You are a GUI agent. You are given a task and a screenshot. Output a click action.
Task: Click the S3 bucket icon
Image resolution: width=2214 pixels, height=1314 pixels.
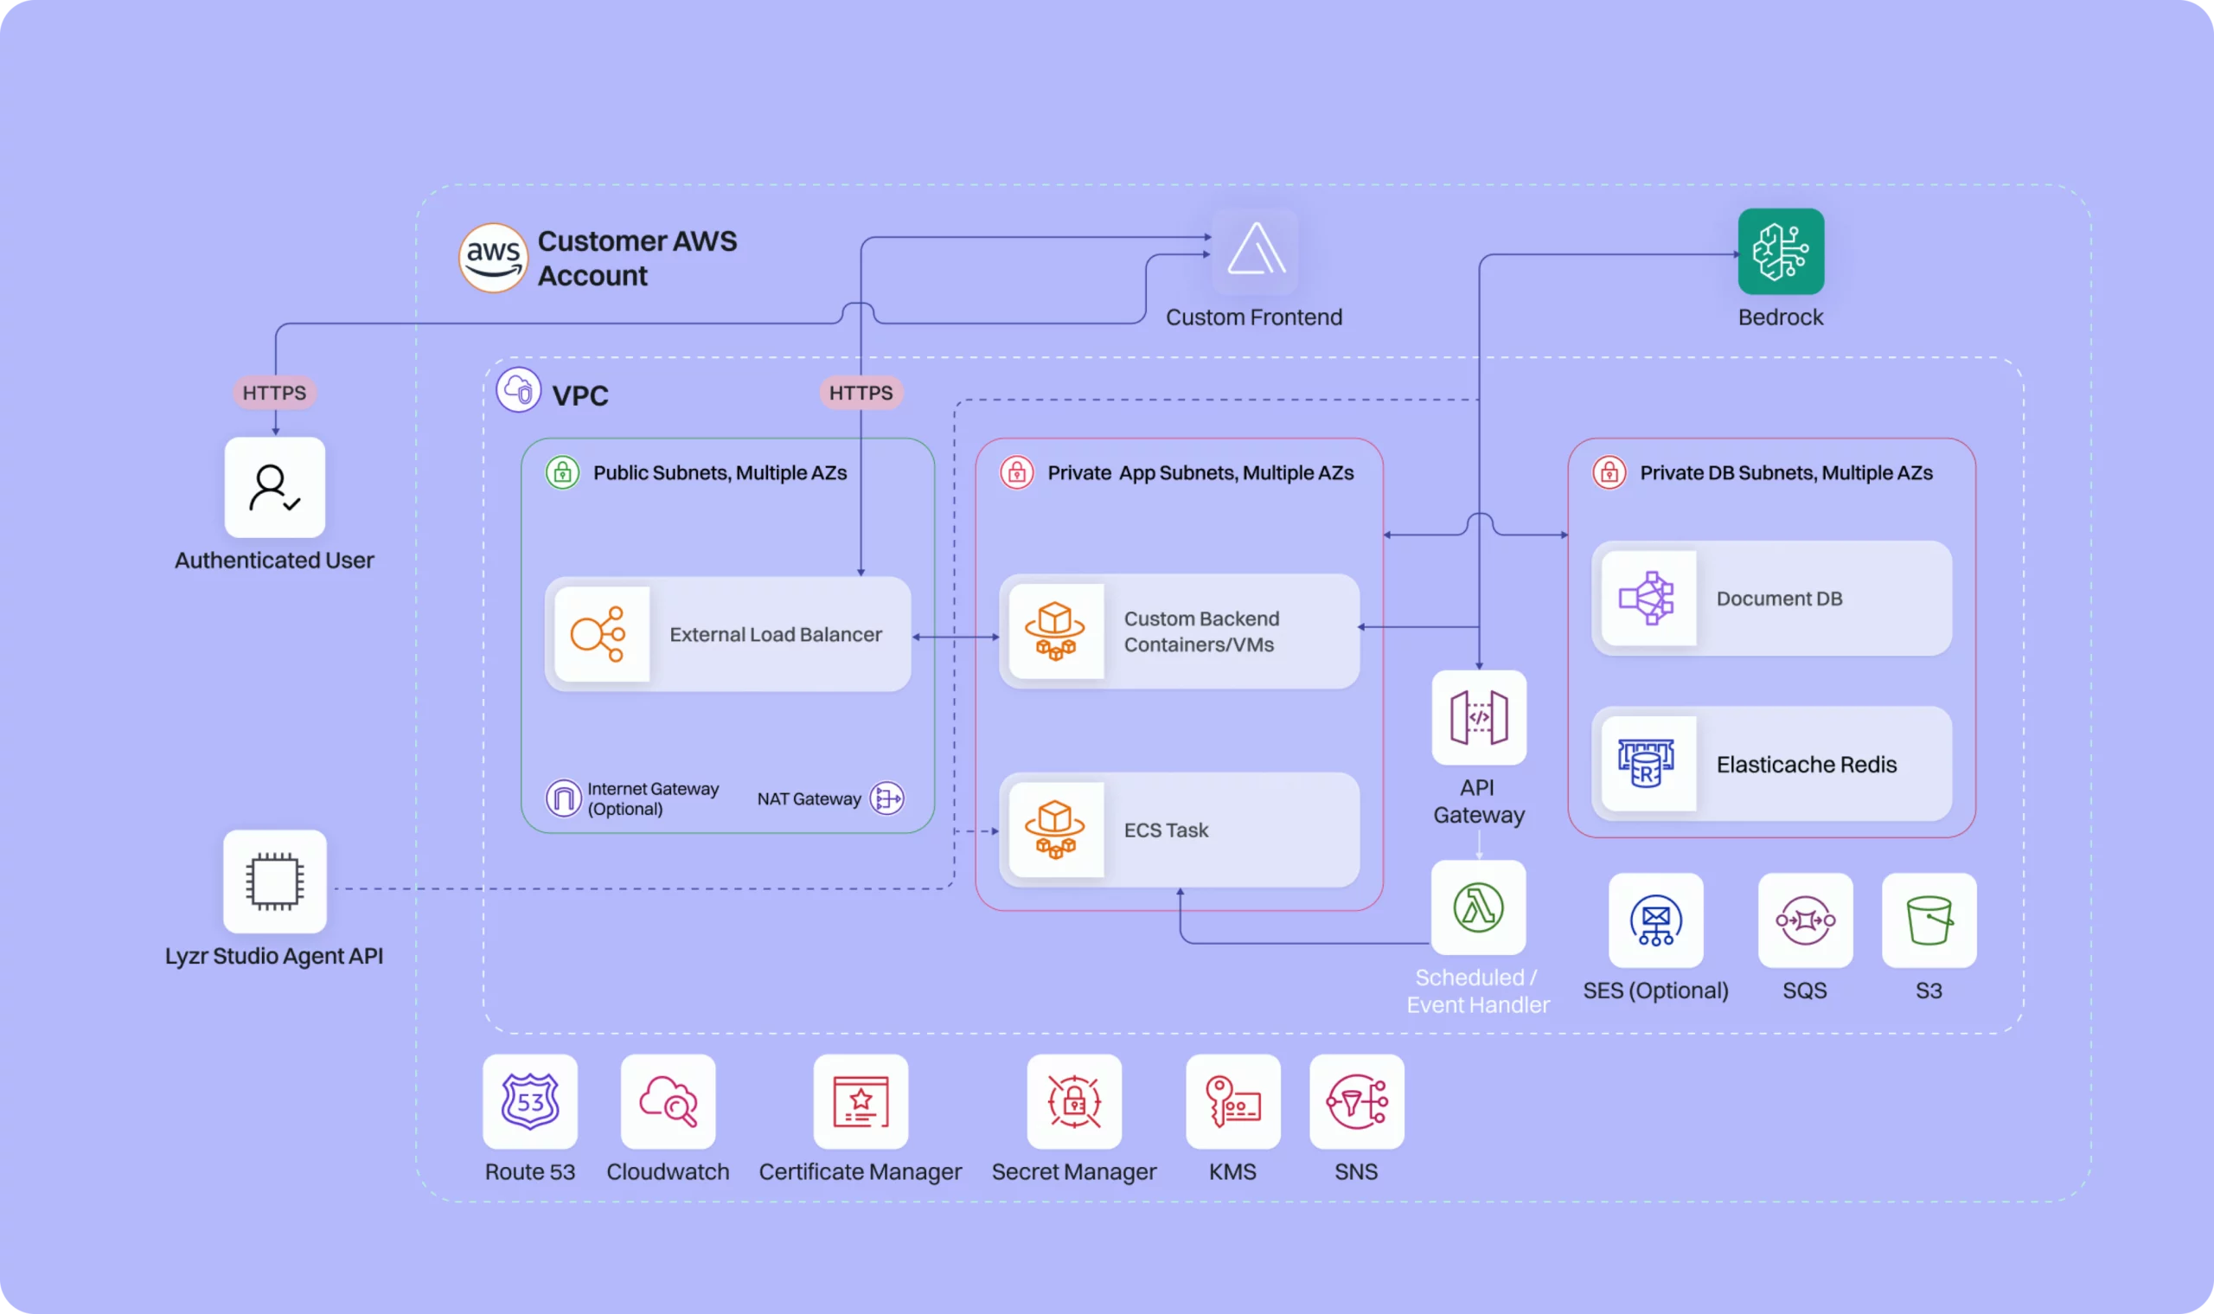[x=1929, y=921]
